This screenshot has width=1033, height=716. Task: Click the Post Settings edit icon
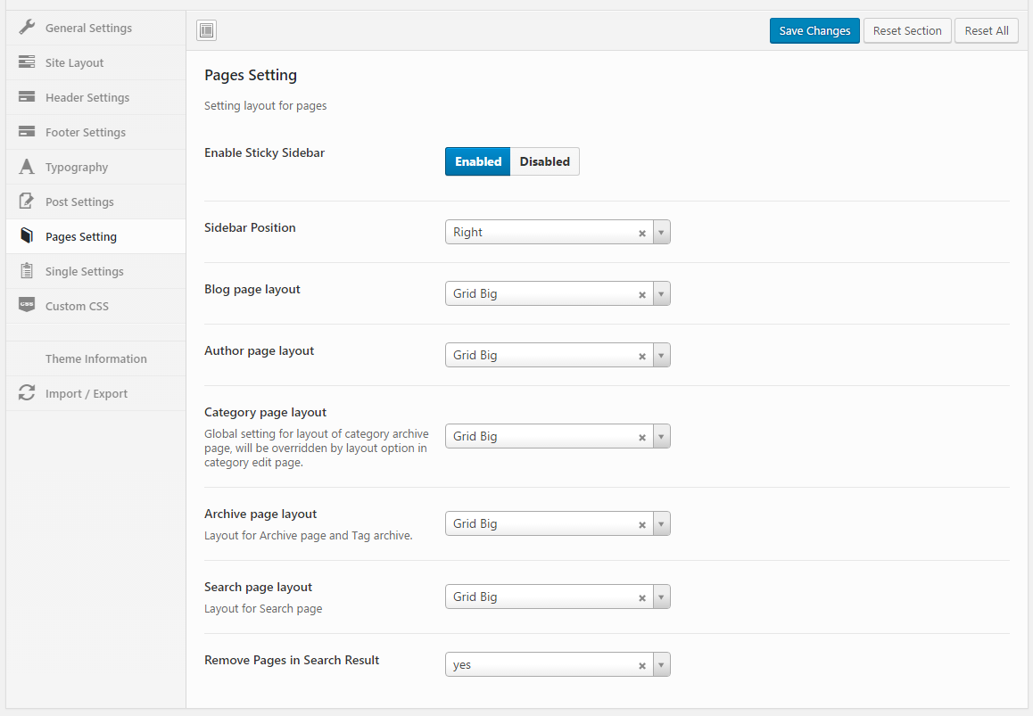pyautogui.click(x=27, y=202)
